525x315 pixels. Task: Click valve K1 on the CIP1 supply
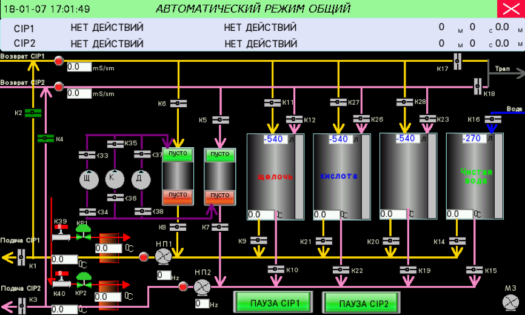[21, 257]
